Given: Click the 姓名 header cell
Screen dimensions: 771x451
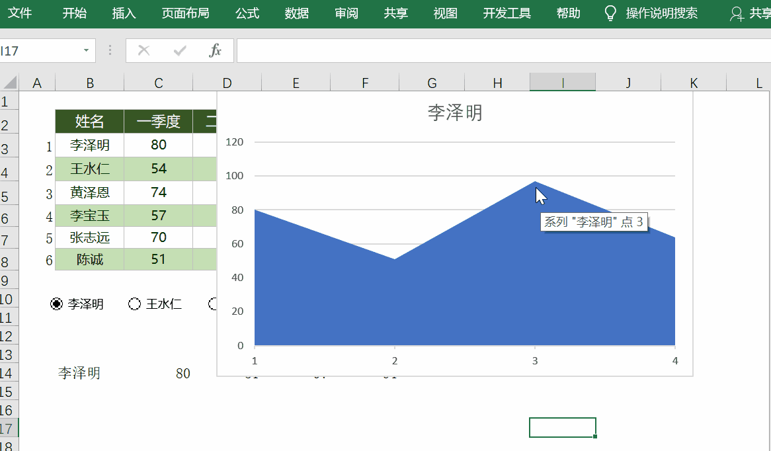Looking at the screenshot, I should [89, 122].
